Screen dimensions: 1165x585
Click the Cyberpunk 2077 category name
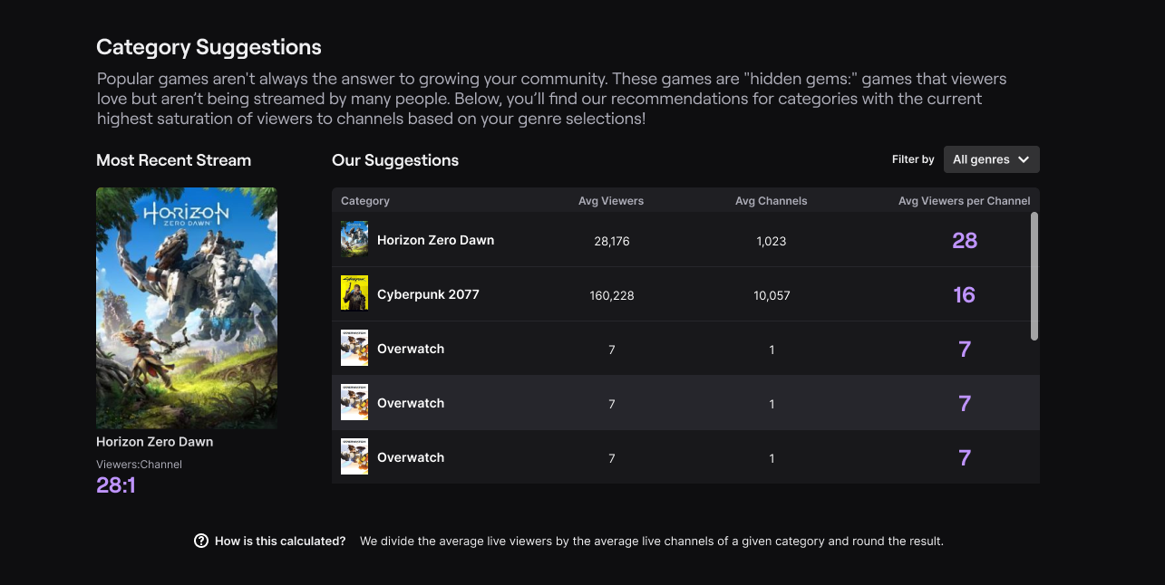coord(428,293)
